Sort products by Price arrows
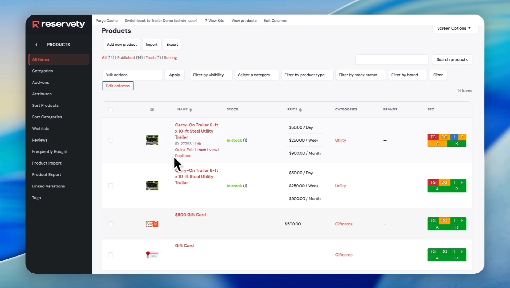Image resolution: width=510 pixels, height=288 pixels. [x=300, y=110]
